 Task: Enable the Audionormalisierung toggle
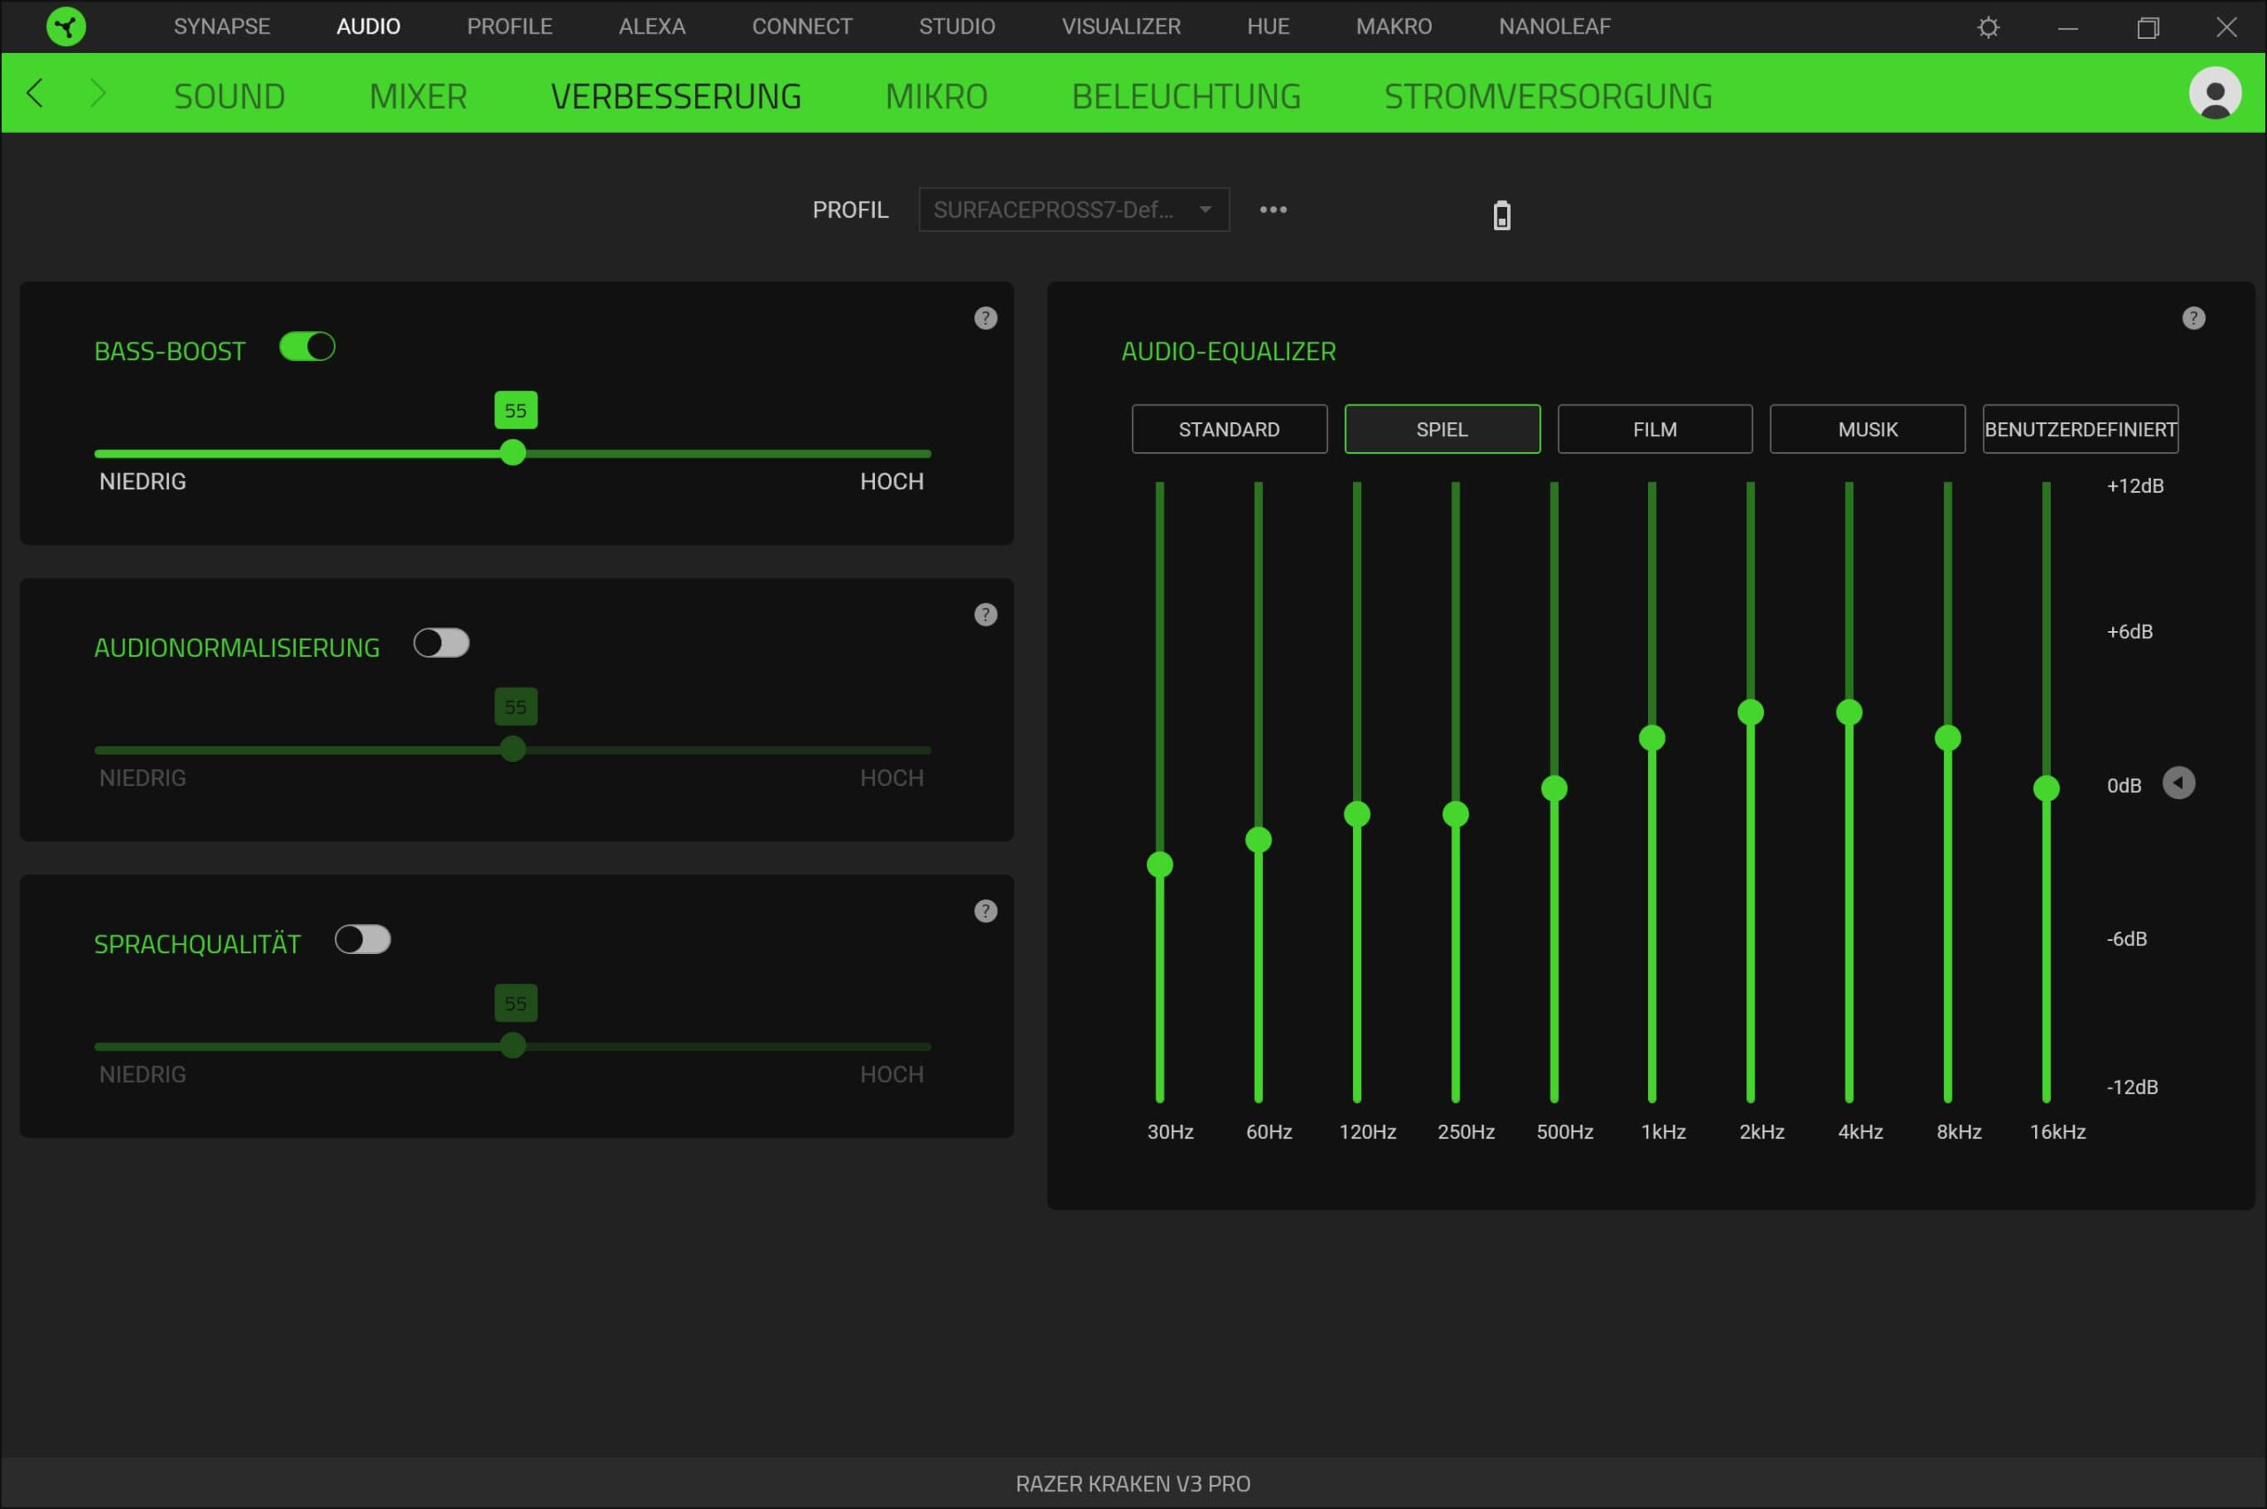pos(441,643)
